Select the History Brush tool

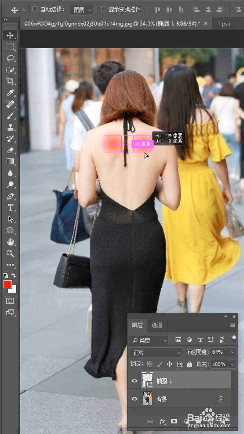click(10, 139)
